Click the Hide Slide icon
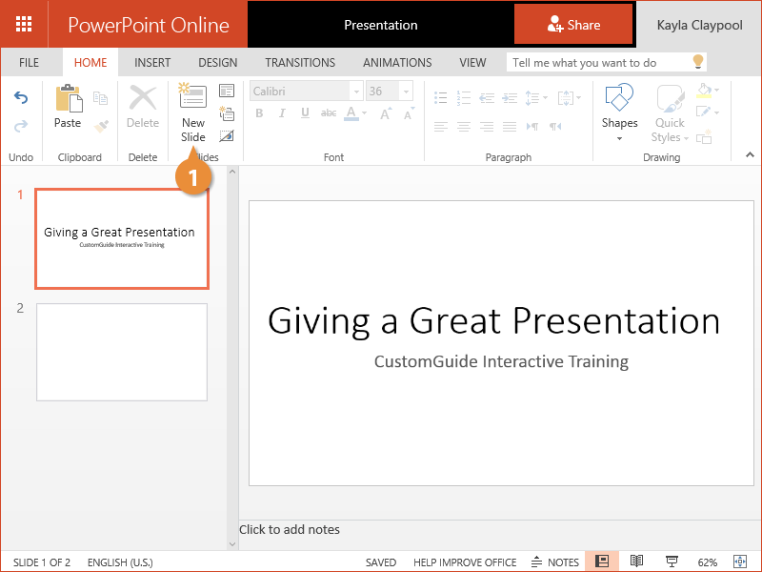Viewport: 762px width, 572px height. coord(227,136)
